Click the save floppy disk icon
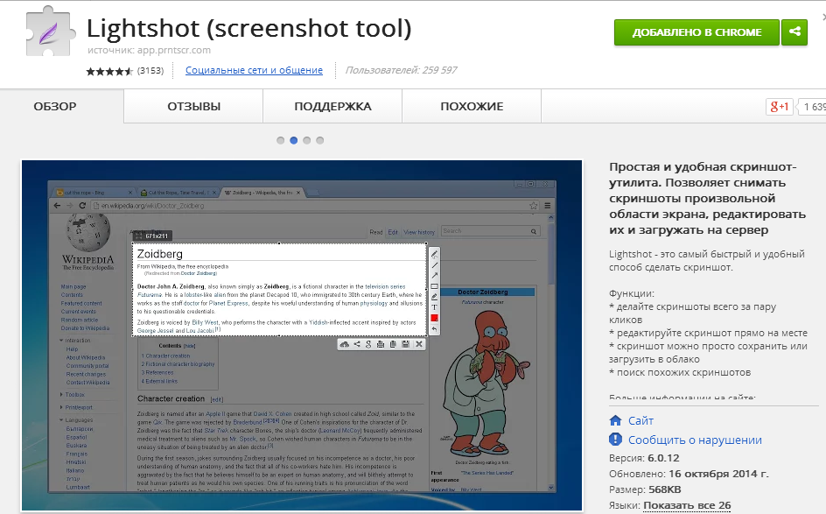This screenshot has height=514, width=826. (x=406, y=344)
